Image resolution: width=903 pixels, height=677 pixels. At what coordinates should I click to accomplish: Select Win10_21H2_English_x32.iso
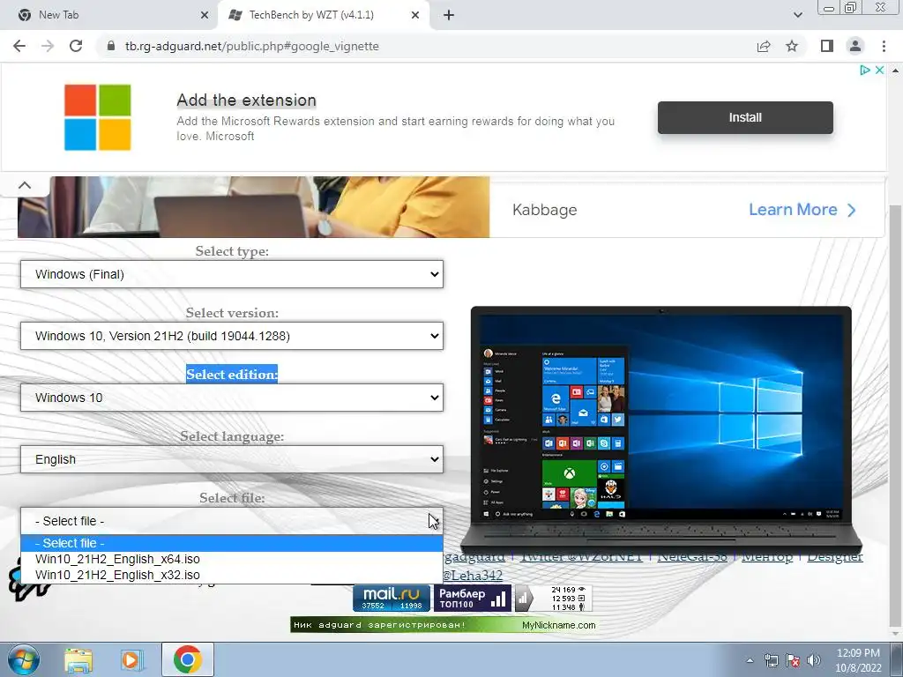click(232, 575)
